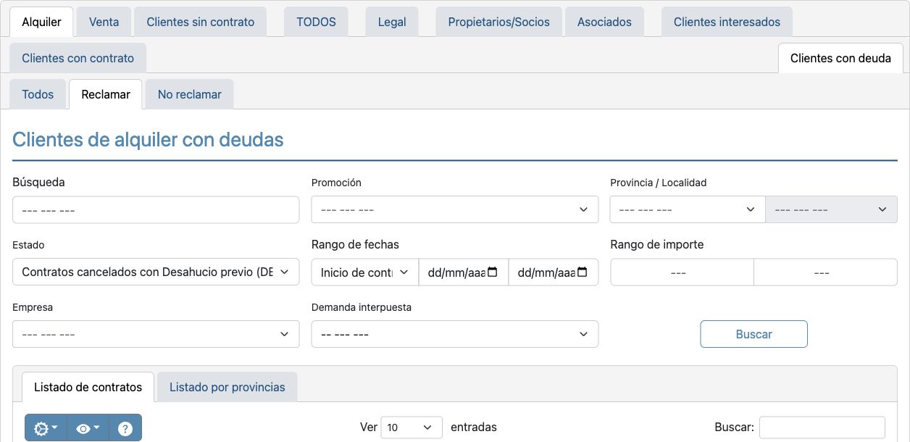This screenshot has width=910, height=442.
Task: Open the eye column visibility menu
Action: 88,428
